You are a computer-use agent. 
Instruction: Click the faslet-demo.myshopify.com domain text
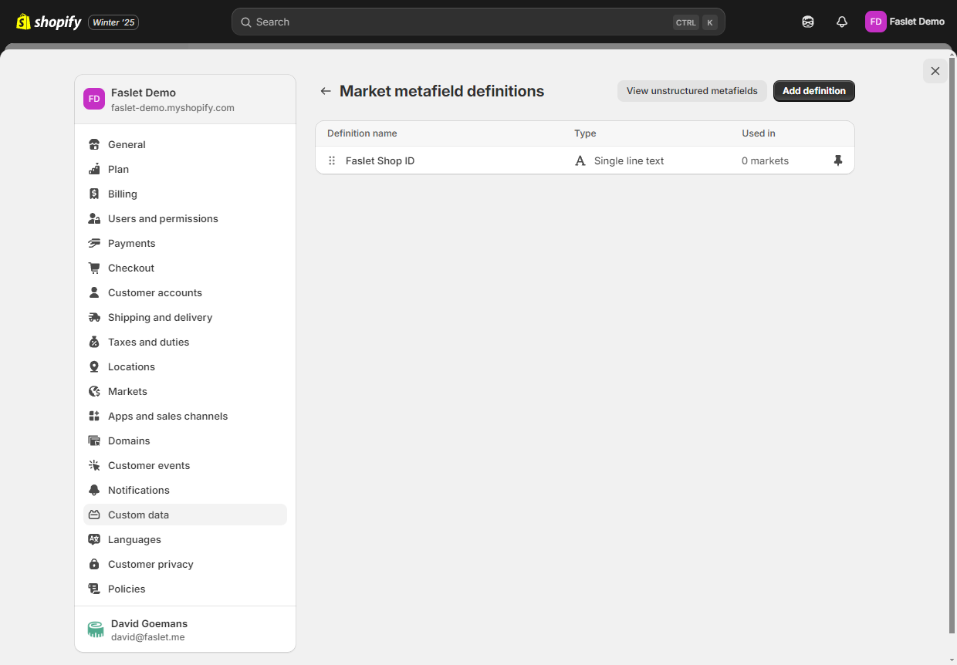(x=173, y=108)
